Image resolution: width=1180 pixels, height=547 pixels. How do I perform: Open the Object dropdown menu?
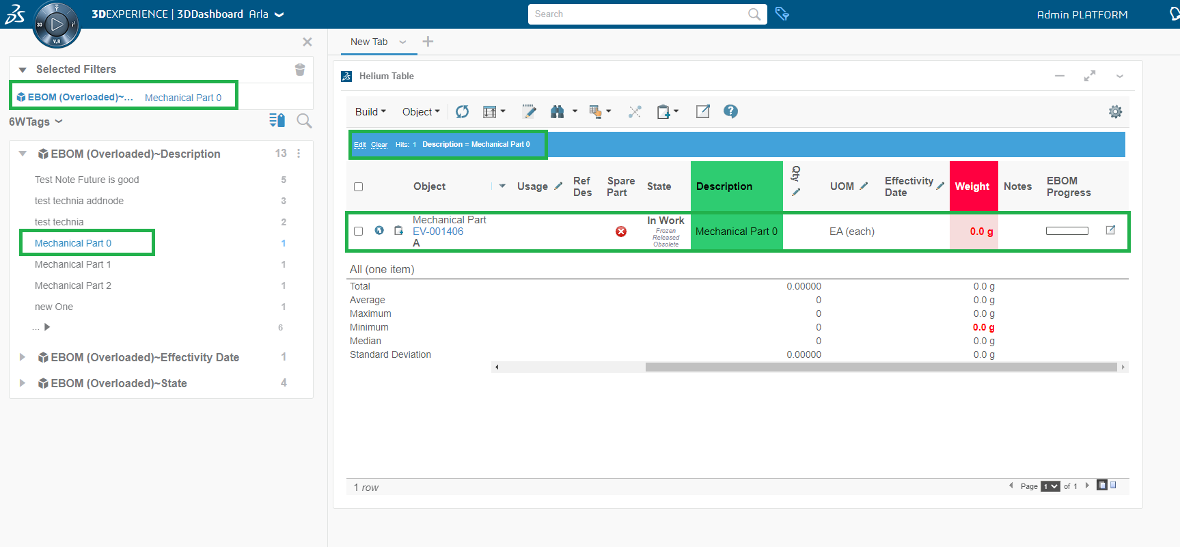point(420,112)
